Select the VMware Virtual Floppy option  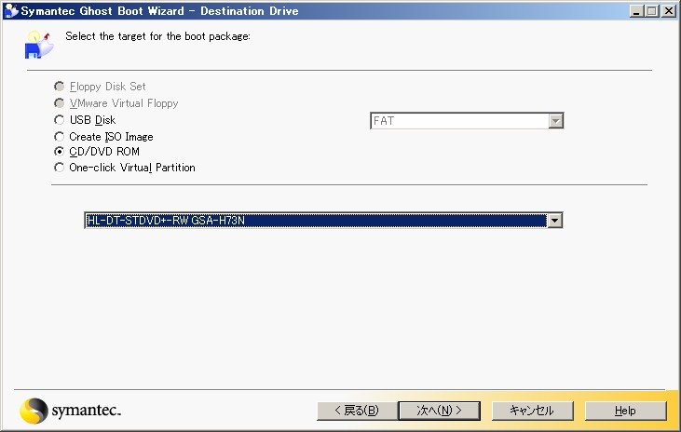[60, 103]
